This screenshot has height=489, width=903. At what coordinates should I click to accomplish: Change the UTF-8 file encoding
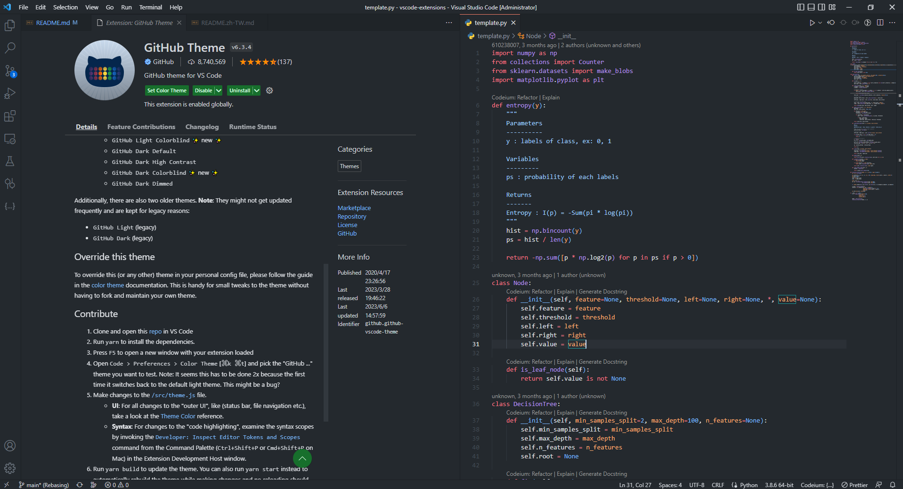[x=697, y=485]
